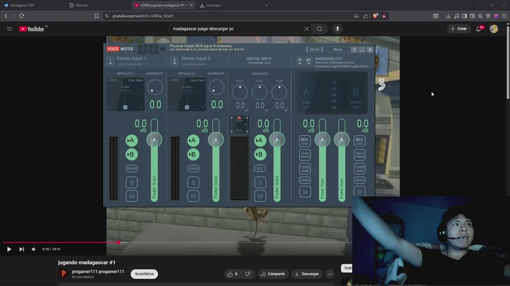Switch to the Madagascar DPA tab
The image size is (510, 286).
[32, 5]
